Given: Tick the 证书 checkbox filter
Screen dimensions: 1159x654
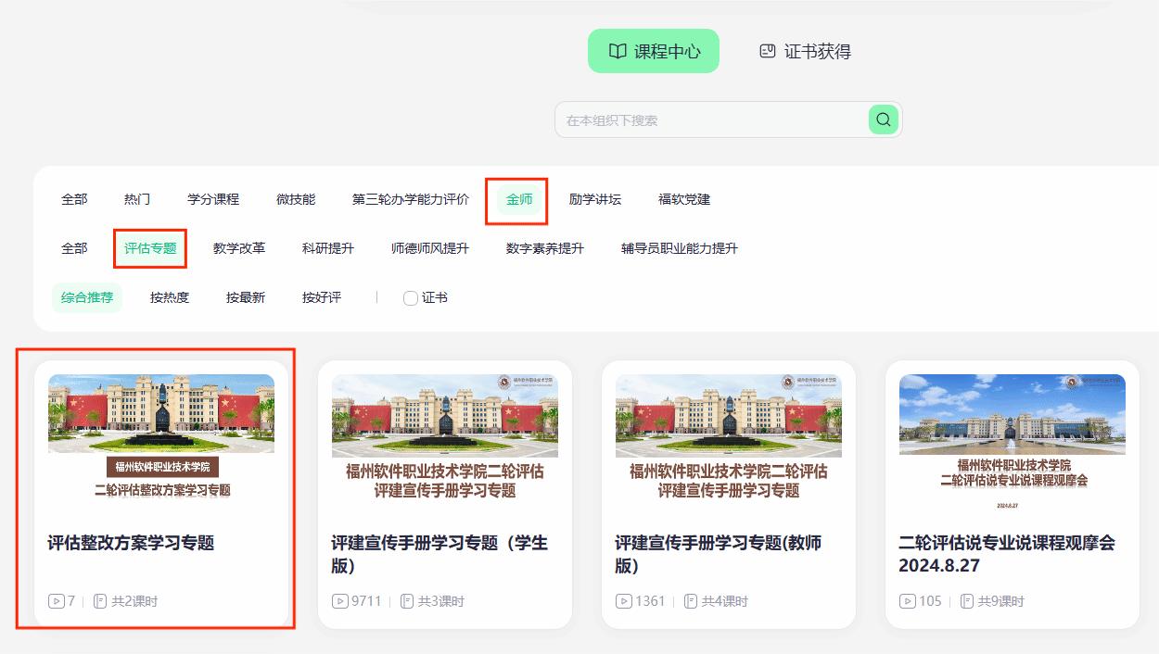Looking at the screenshot, I should [411, 298].
